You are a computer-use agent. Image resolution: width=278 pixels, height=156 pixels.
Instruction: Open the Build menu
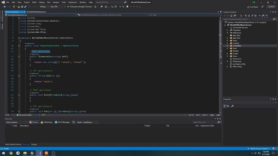(x=34, y=2)
